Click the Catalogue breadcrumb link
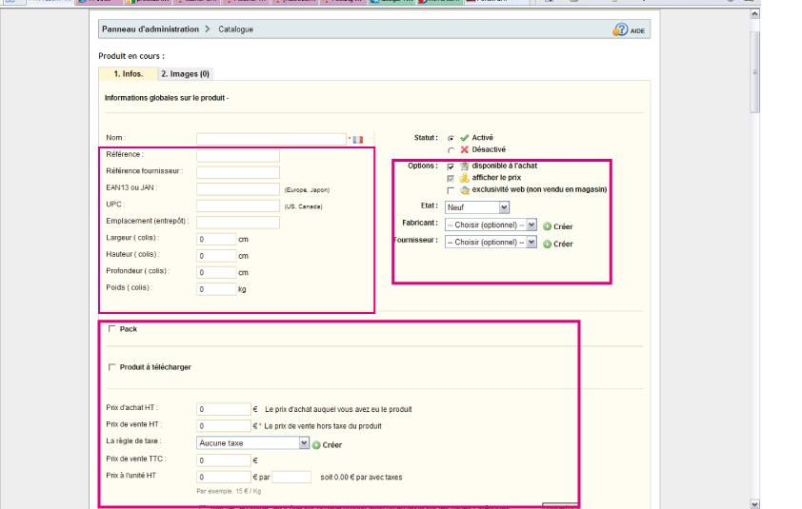Screen dimensions: 802x509 coord(235,29)
